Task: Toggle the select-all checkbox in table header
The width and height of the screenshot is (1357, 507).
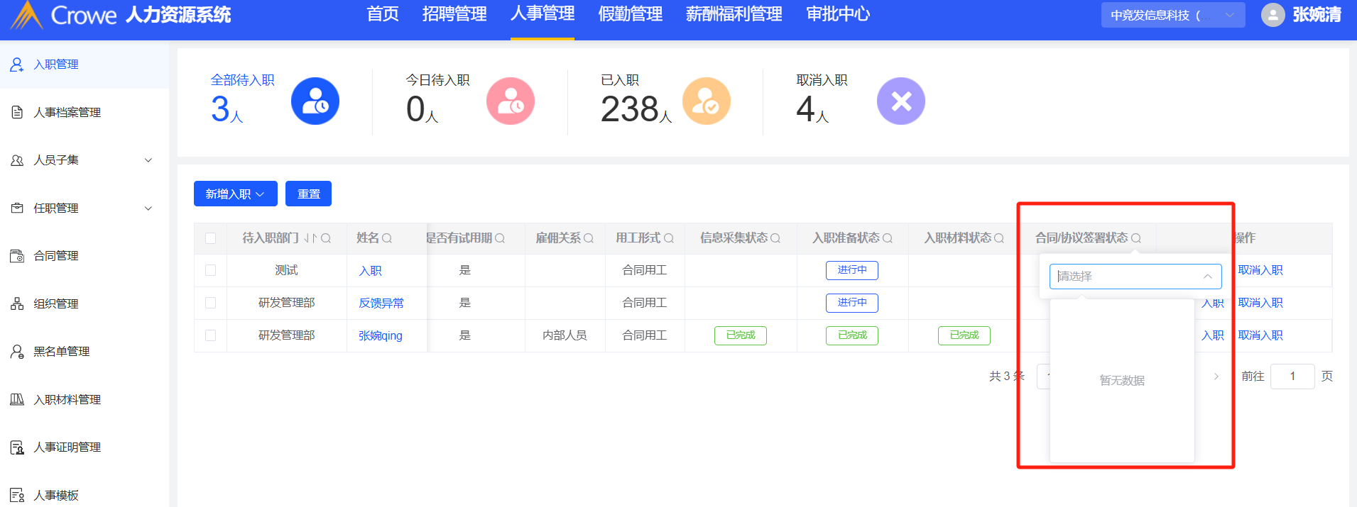Action: click(x=210, y=238)
